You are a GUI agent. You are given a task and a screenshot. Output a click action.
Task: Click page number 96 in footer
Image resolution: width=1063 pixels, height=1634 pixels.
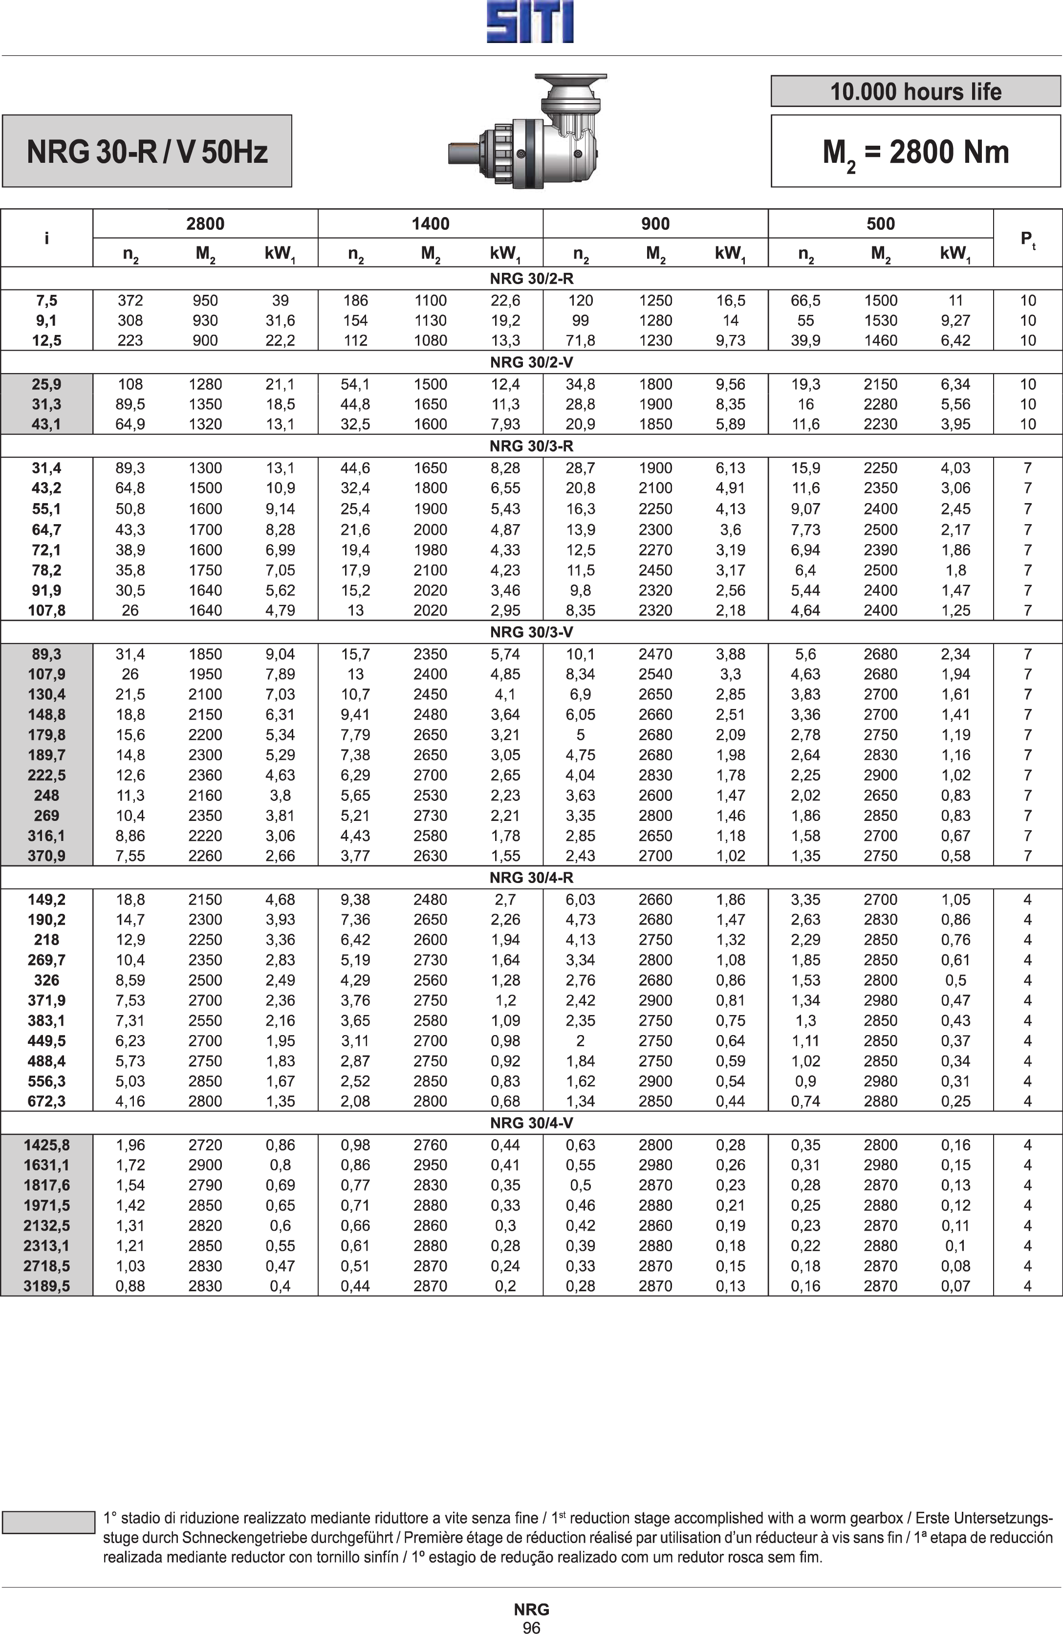point(531,1627)
